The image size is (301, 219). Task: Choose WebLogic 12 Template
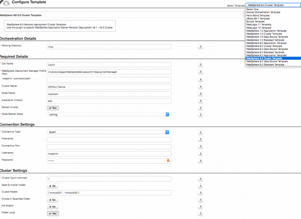(x=273, y=28)
